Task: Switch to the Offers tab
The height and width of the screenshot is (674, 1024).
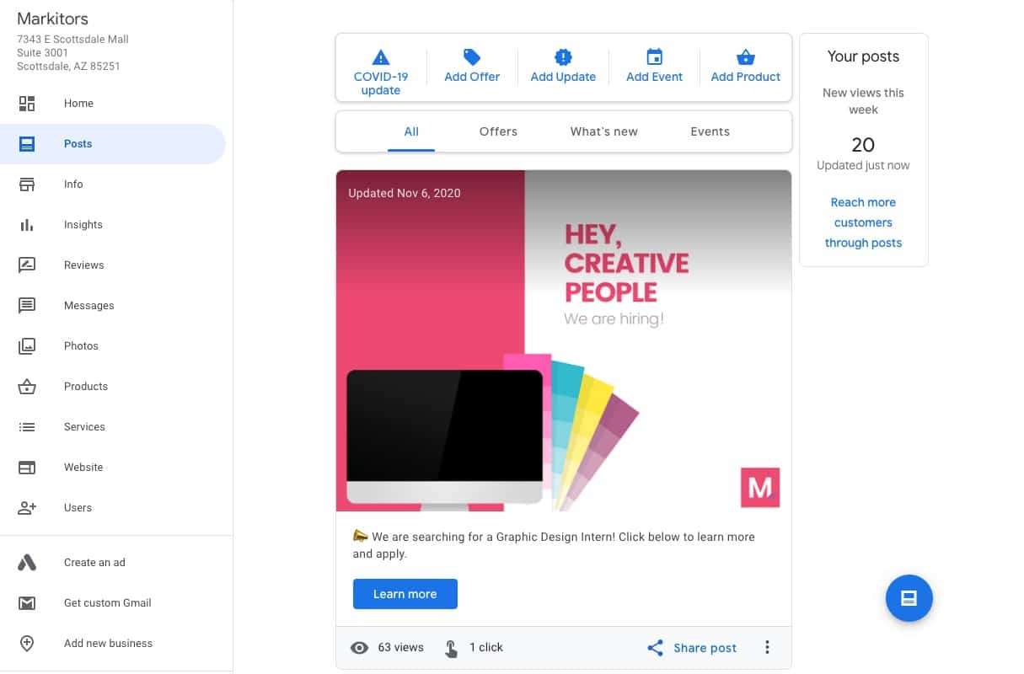Action: 498,131
